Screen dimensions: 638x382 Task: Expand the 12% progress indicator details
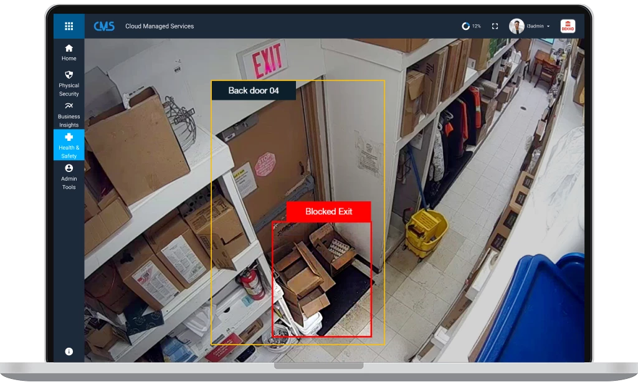(x=470, y=26)
